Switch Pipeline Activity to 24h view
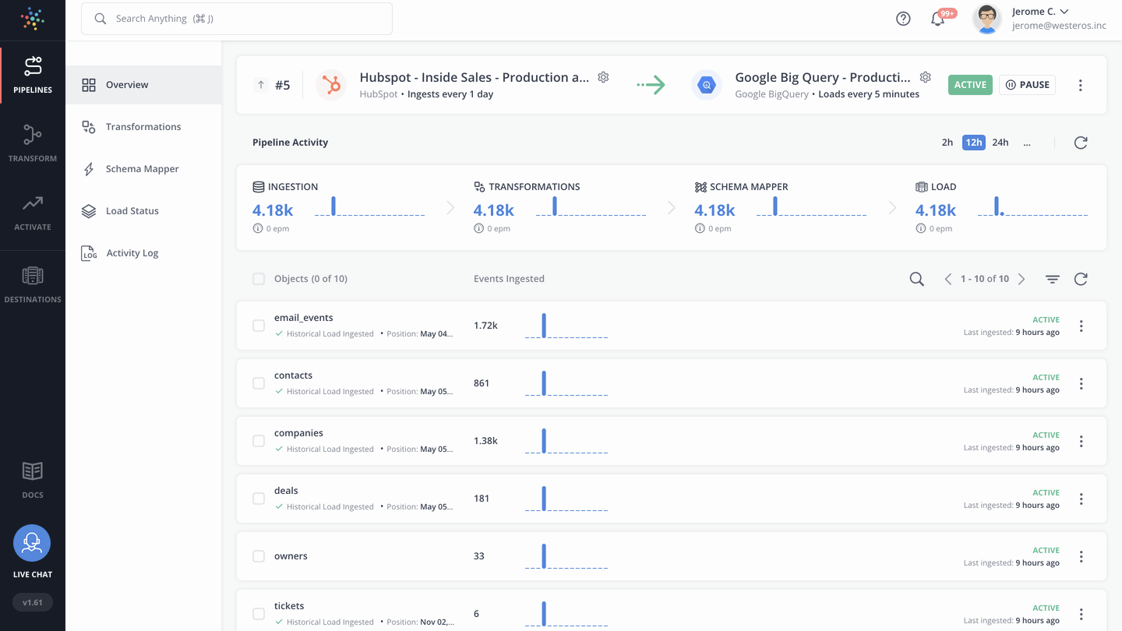Viewport: 1122px width, 631px height. click(1000, 143)
